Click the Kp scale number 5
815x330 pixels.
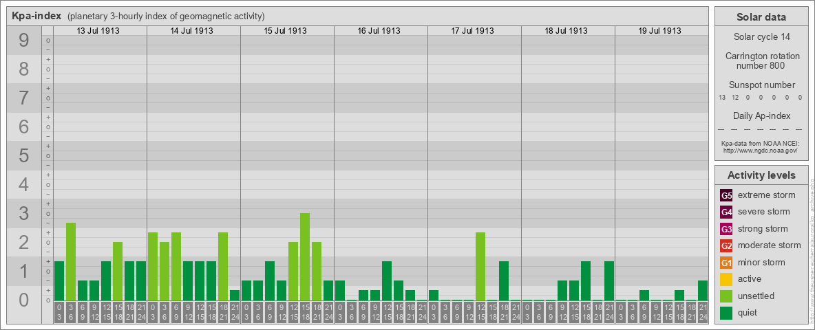click(x=24, y=155)
